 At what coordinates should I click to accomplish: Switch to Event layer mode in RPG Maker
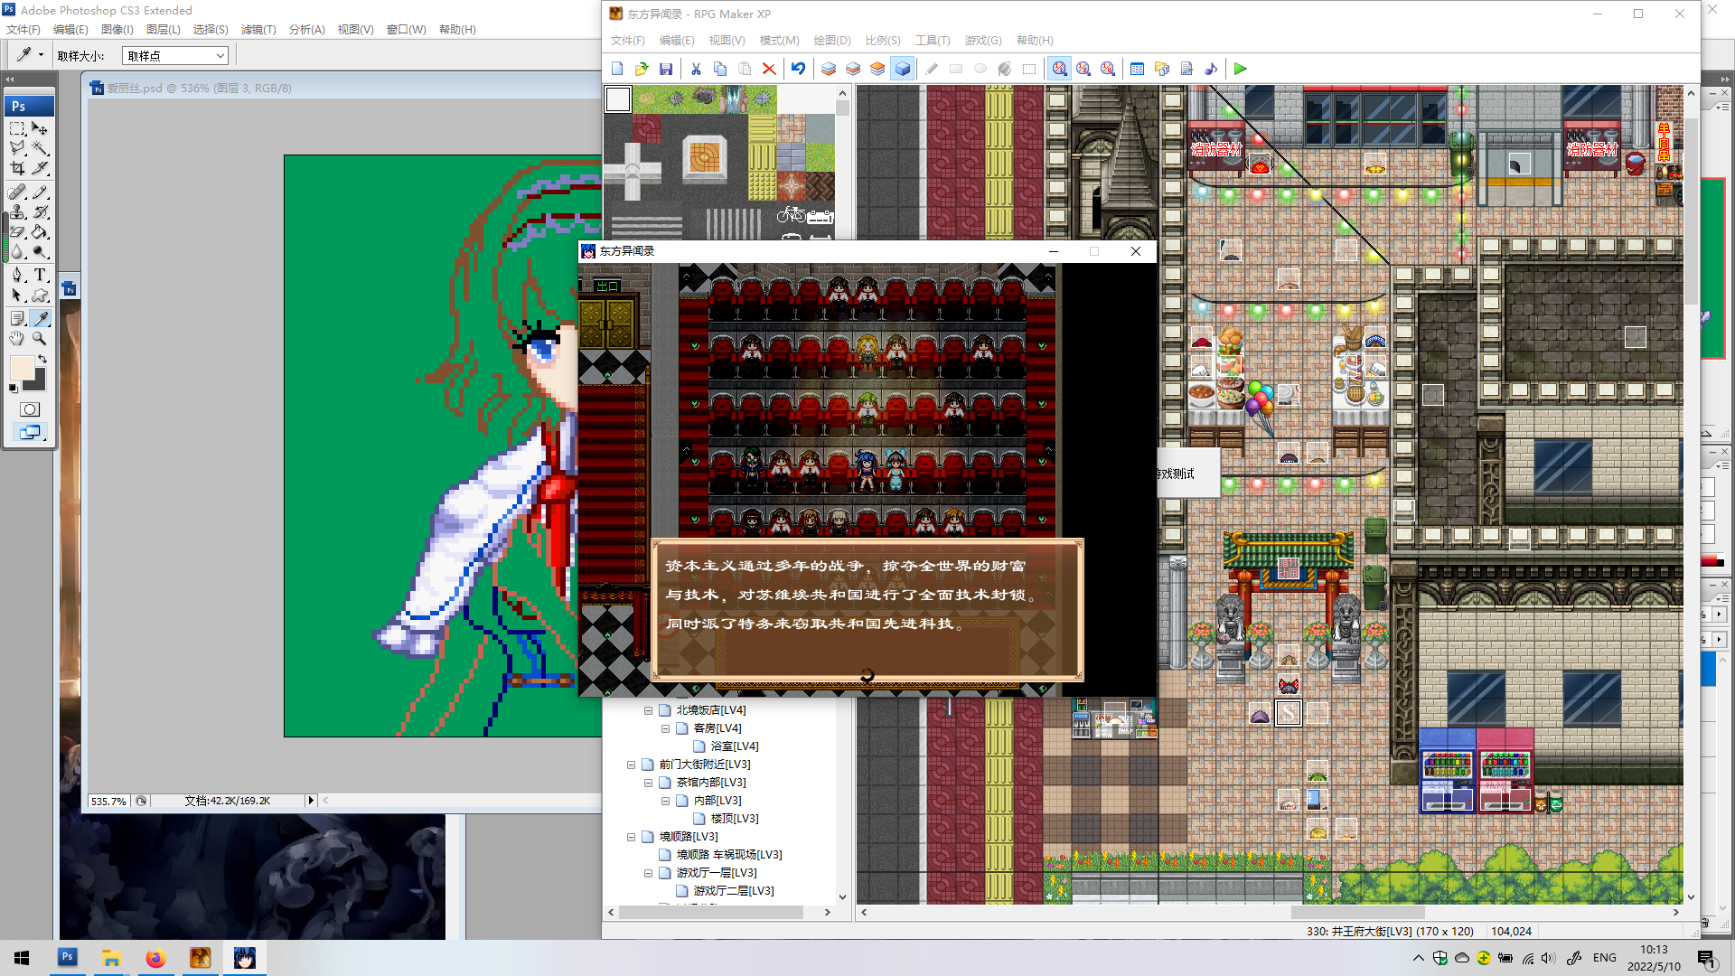[902, 69]
